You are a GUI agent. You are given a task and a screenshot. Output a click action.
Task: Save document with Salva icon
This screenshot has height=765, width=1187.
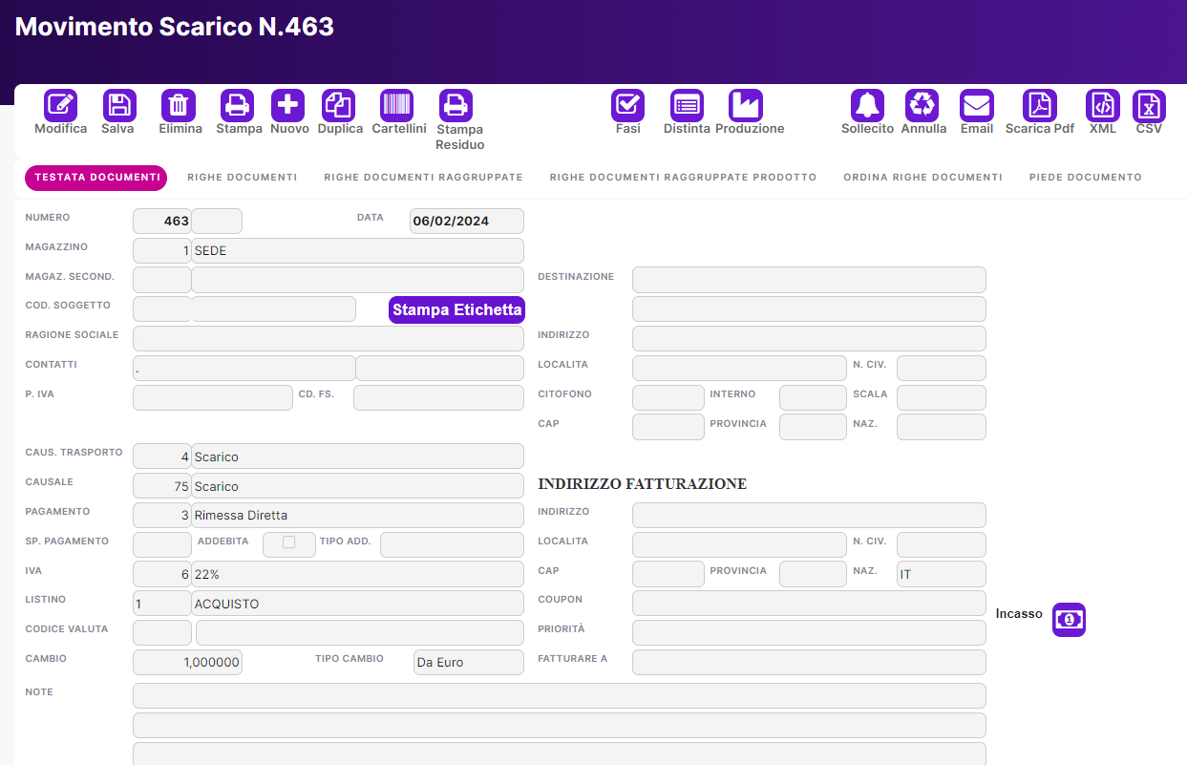pos(118,106)
